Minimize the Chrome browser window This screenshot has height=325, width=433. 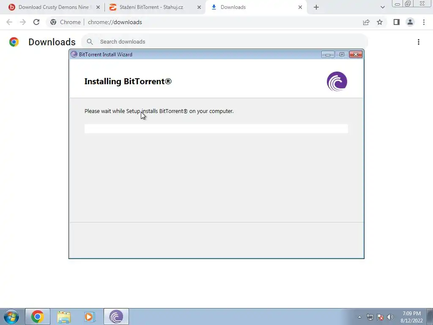point(397,3)
